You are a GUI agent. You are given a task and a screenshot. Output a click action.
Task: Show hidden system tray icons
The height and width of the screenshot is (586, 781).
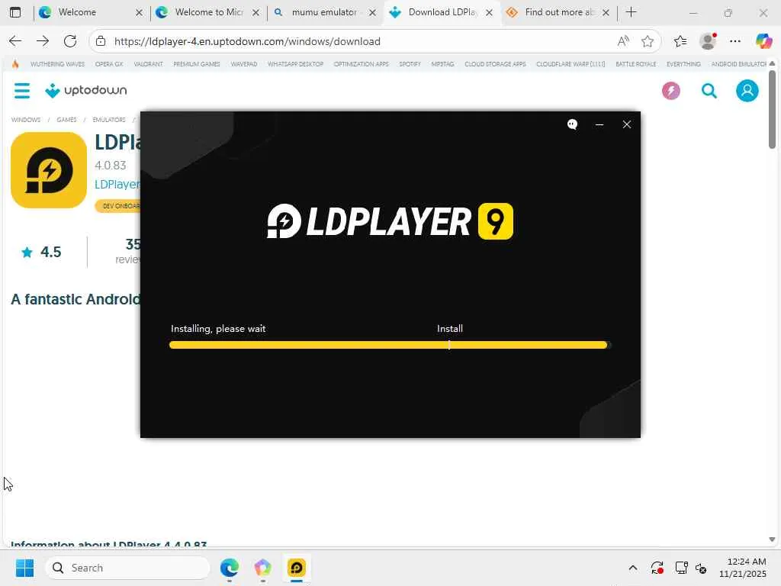(632, 568)
